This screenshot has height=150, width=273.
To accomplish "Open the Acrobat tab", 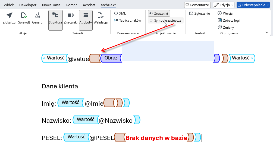I will [89, 5].
